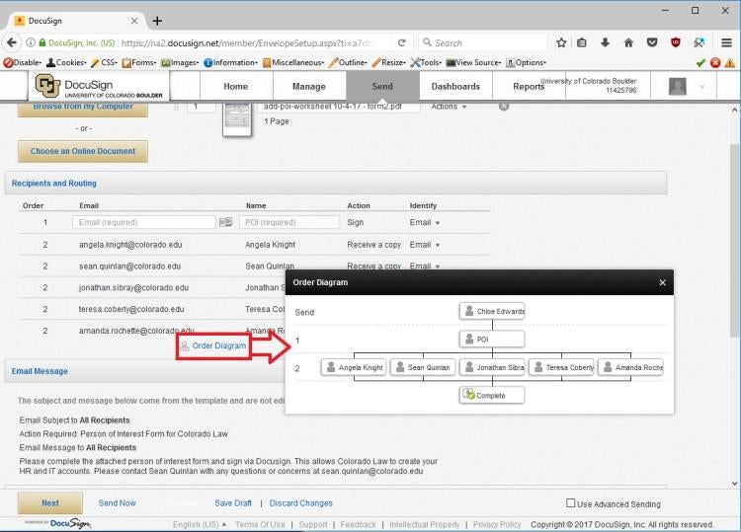The width and height of the screenshot is (741, 532).
Task: Click the browser back arrow button
Action: (12, 43)
